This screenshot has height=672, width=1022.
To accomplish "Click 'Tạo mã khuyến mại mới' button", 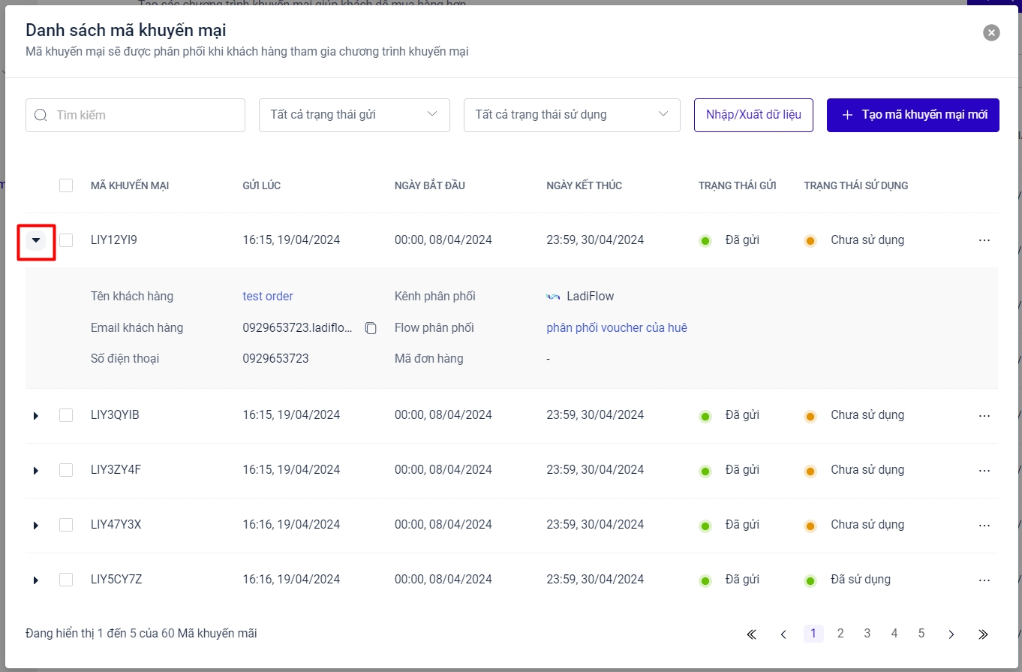I will [x=912, y=115].
